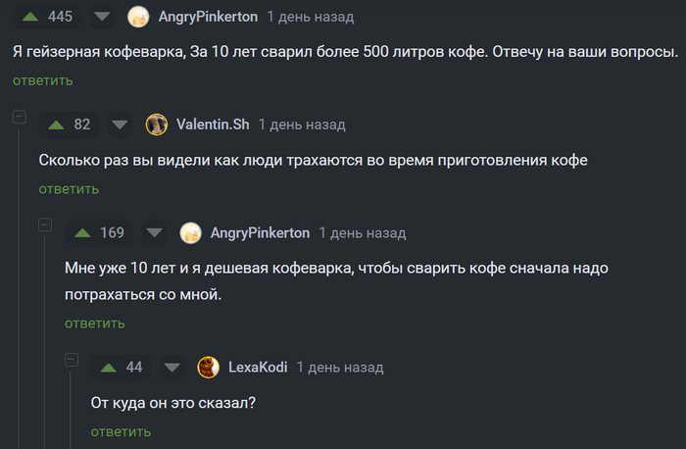Image resolution: width=686 pixels, height=449 pixels.
Task: Open Valentin.Sh's avatar
Action: (x=157, y=125)
